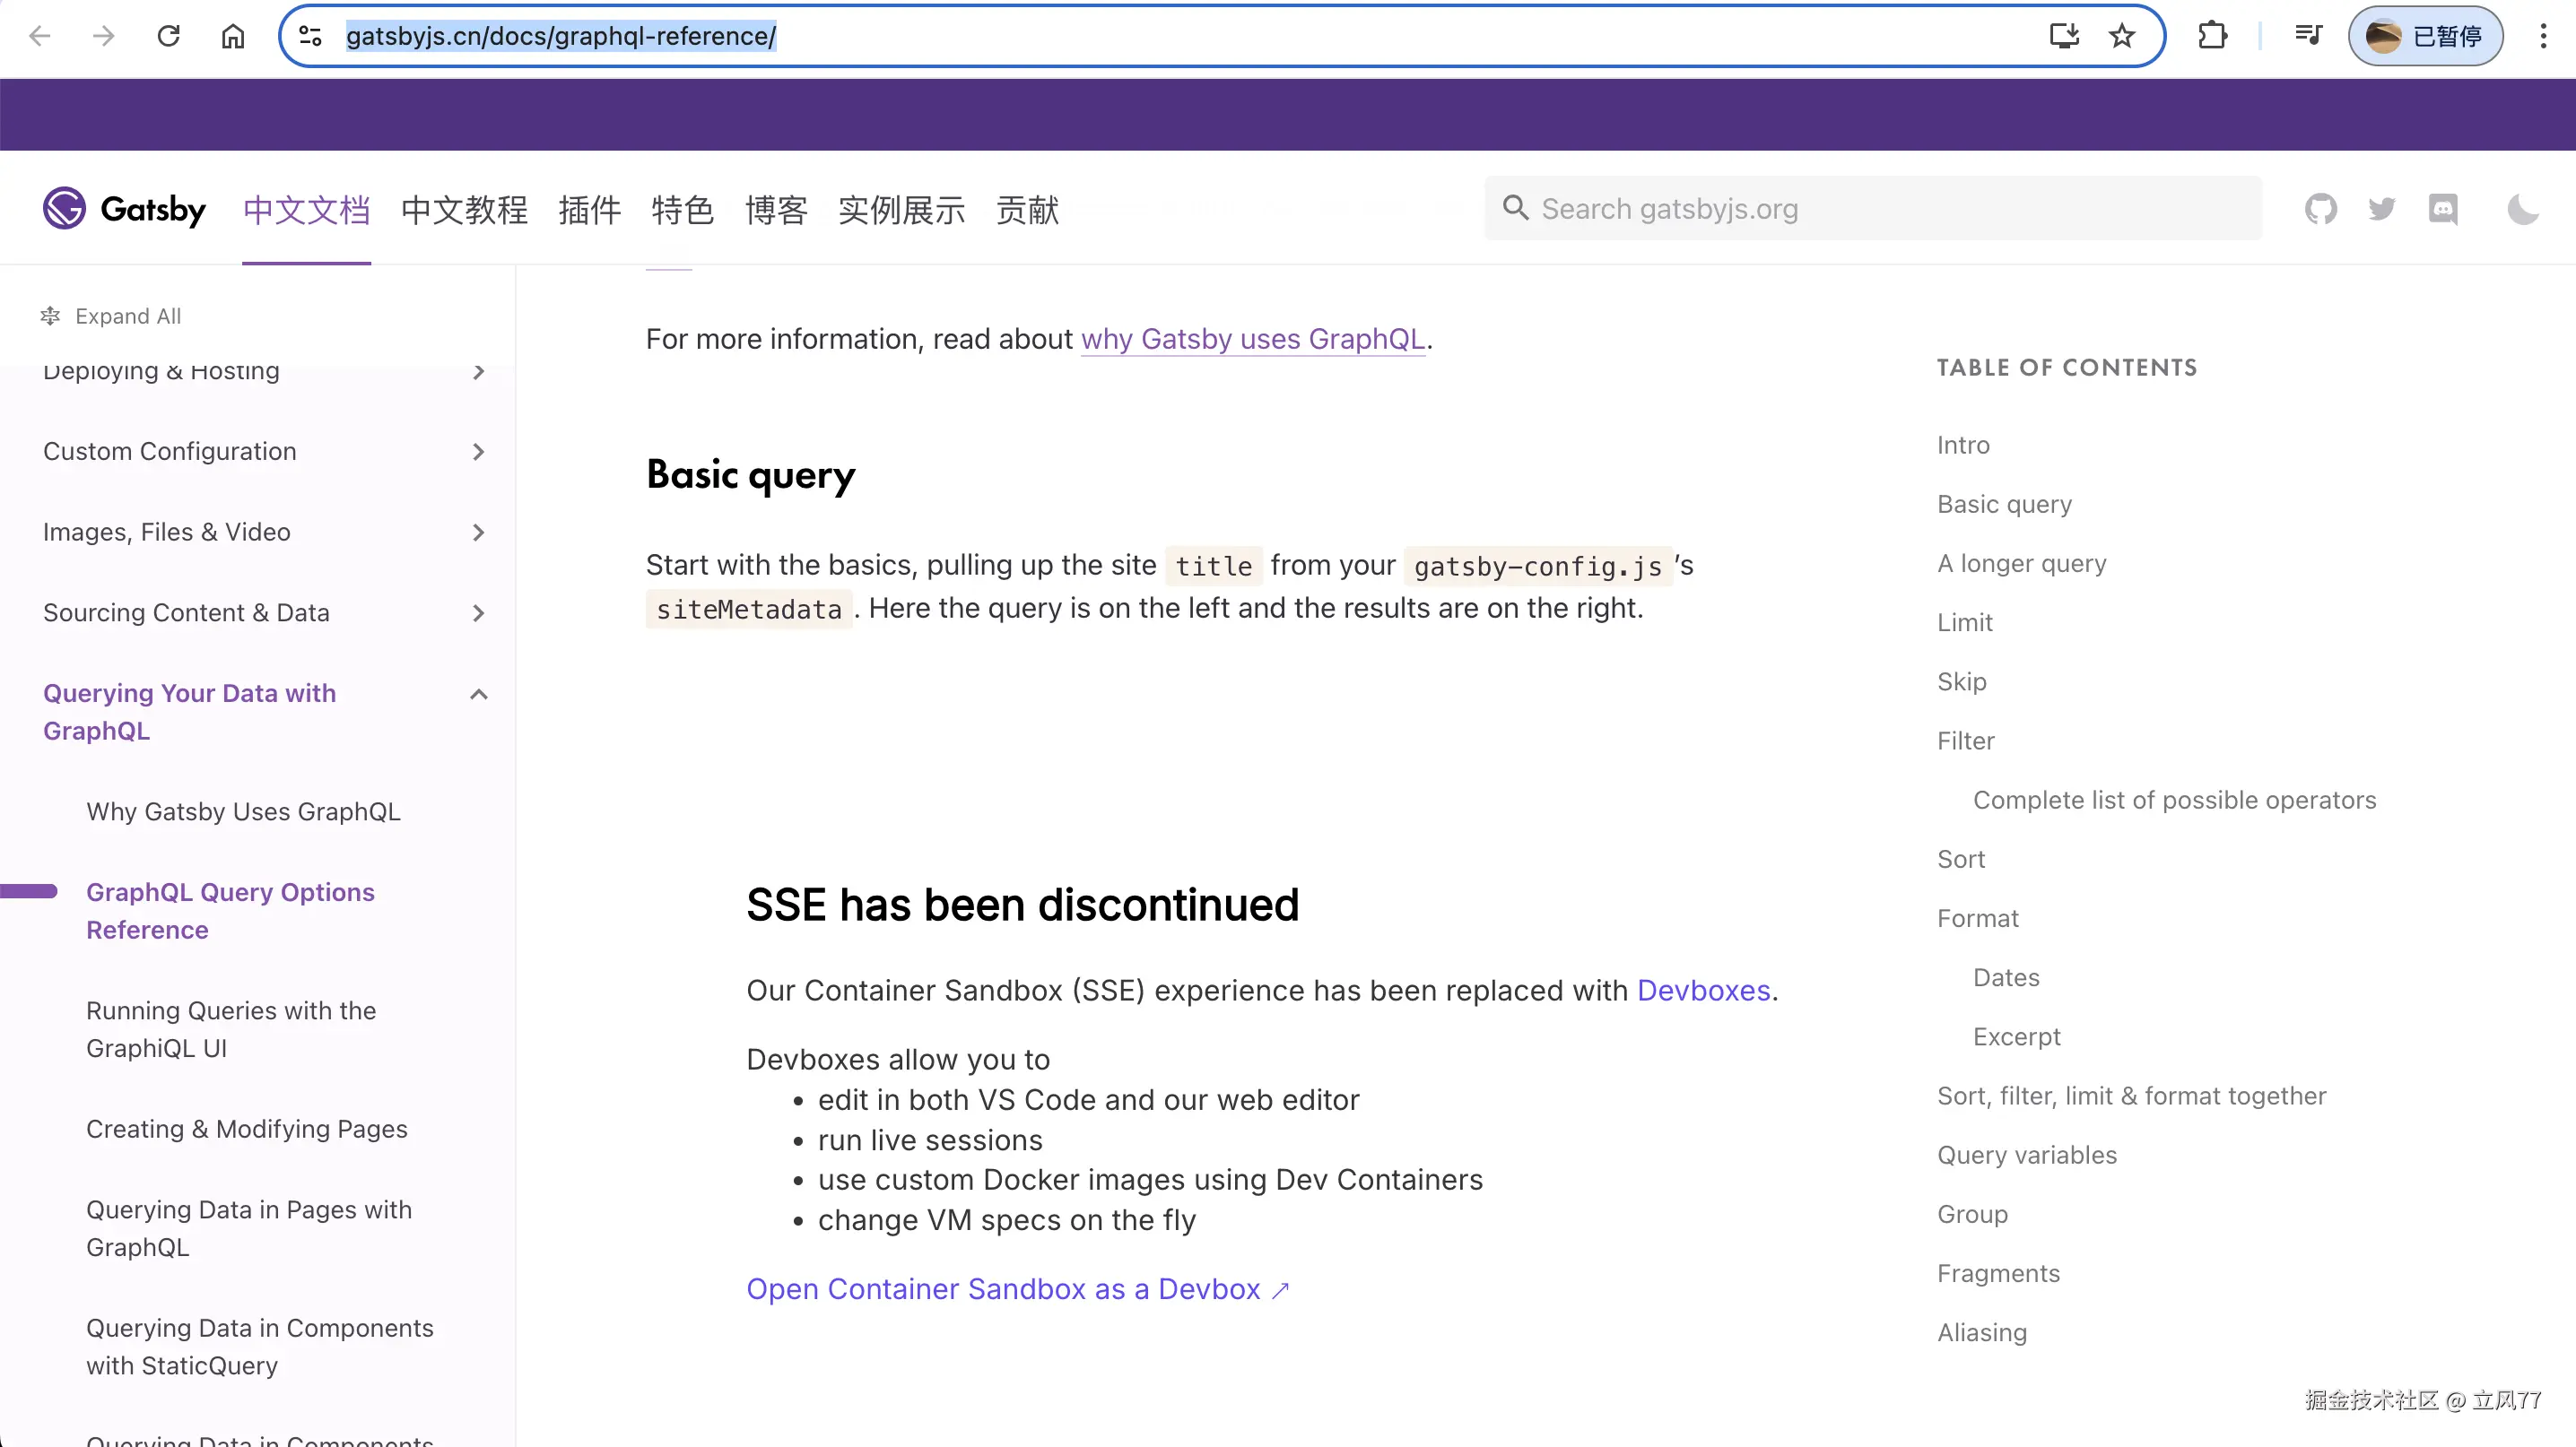Viewport: 2576px width, 1447px height.
Task: Jump to Query variables in contents
Action: coord(2026,1154)
